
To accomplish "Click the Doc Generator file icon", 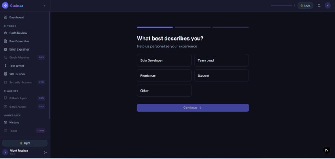I will click(x=5, y=41).
